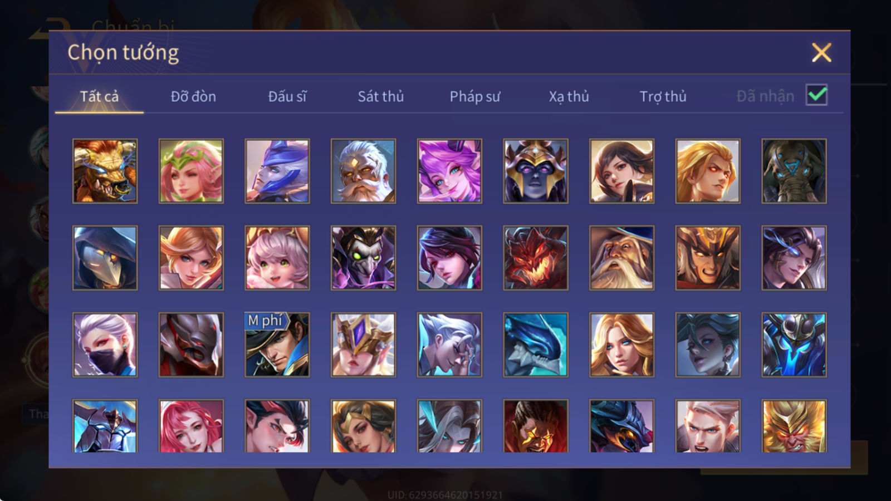Viewport: 891px width, 501px height.
Task: Select the plague doctor masked hero
Action: pyautogui.click(x=105, y=258)
